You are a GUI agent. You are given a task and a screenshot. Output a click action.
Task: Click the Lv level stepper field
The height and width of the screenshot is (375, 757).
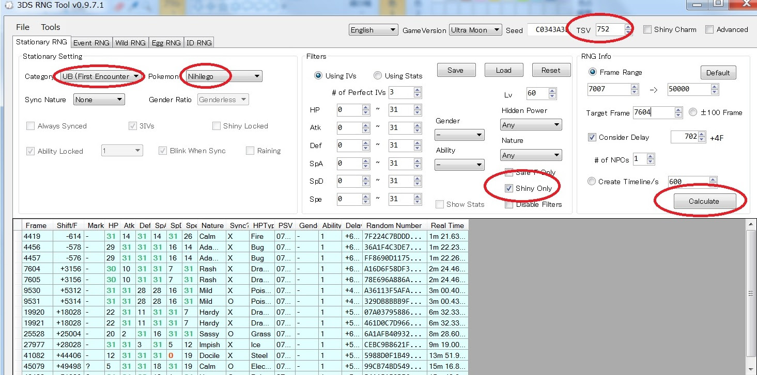point(541,93)
